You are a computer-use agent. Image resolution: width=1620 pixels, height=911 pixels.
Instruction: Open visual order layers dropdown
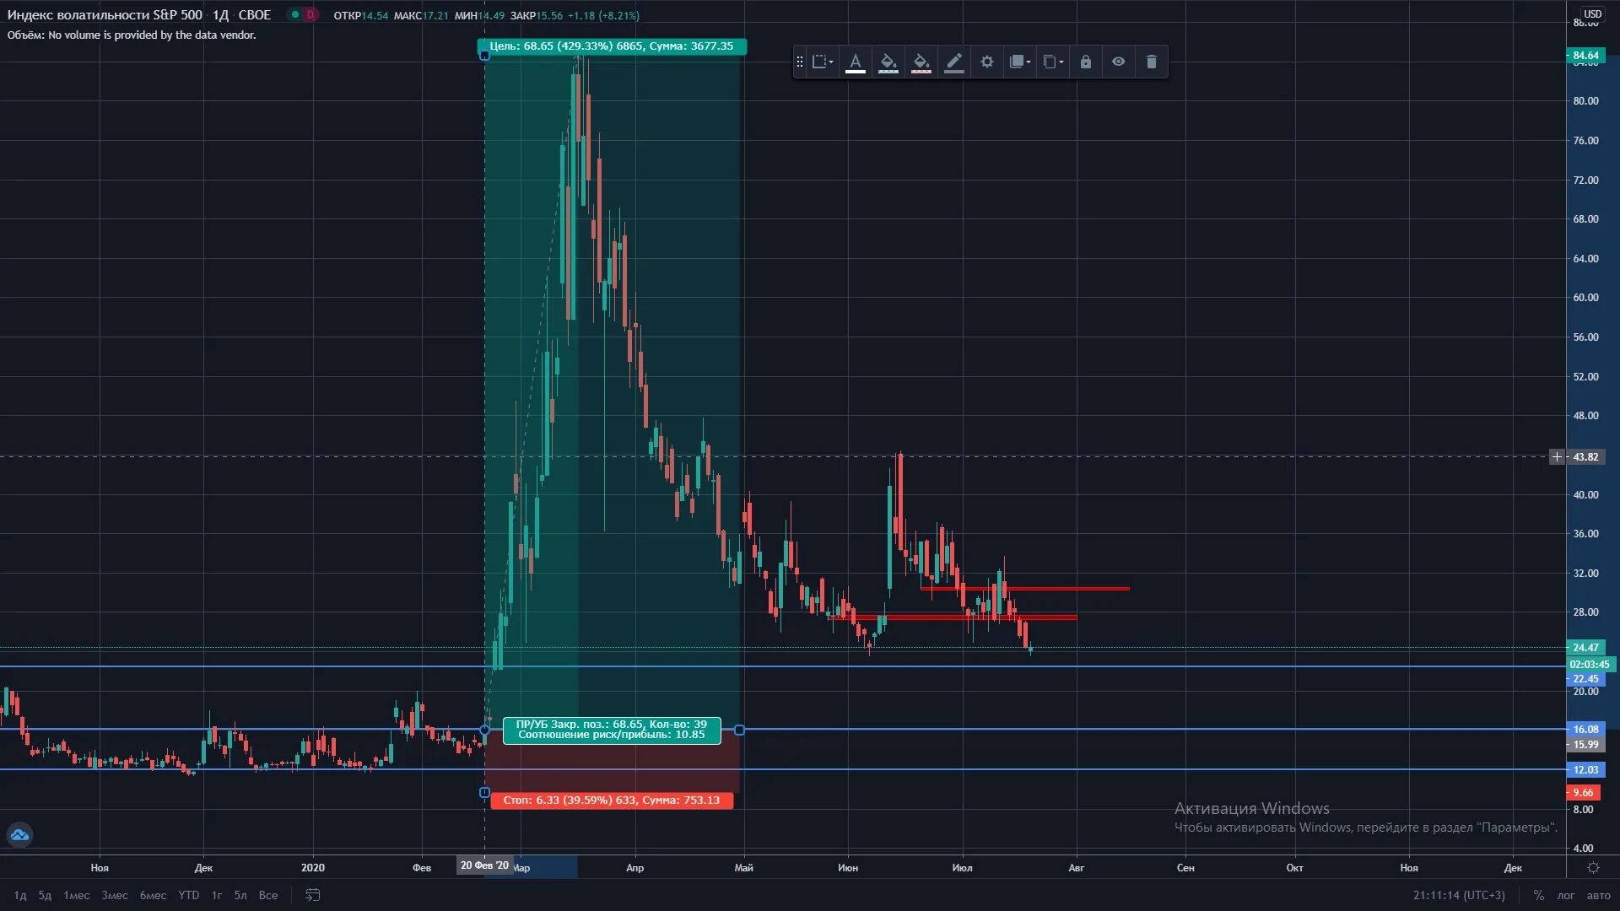click(1020, 62)
